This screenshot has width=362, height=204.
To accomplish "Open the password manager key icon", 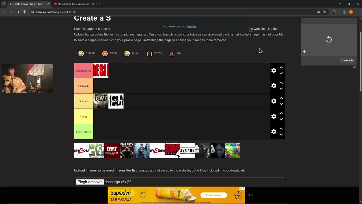I will (x=318, y=12).
